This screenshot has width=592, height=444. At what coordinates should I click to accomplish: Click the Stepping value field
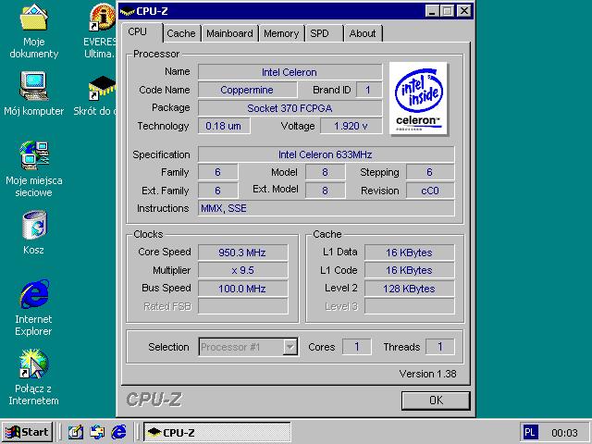tap(430, 172)
